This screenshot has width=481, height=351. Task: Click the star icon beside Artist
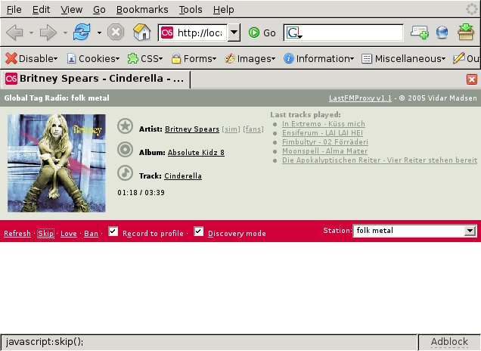(x=125, y=126)
